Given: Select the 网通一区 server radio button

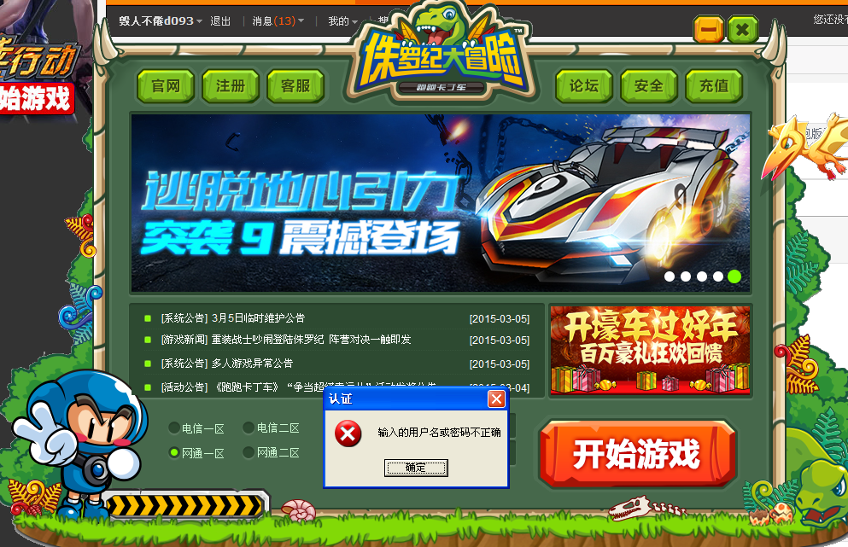Looking at the screenshot, I should pyautogui.click(x=174, y=452).
